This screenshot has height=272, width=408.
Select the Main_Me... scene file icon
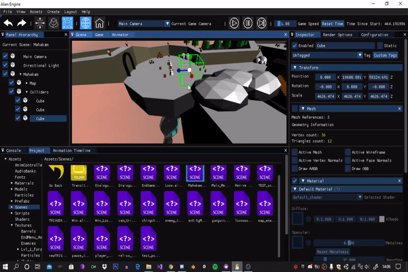[218, 173]
